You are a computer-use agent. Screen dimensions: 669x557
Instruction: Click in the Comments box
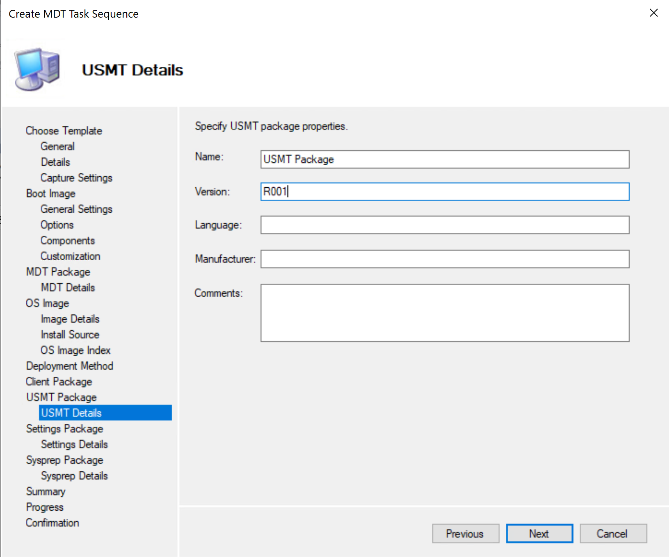(x=445, y=312)
